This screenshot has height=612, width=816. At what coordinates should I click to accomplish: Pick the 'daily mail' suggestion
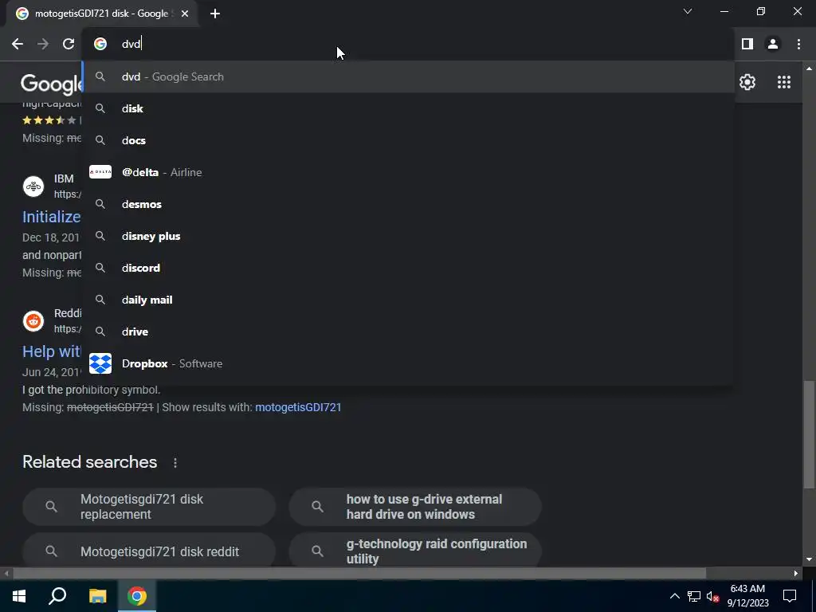pos(408,300)
